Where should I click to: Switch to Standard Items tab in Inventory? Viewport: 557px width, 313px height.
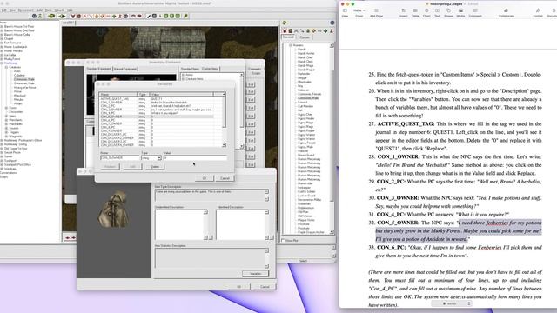[190, 69]
